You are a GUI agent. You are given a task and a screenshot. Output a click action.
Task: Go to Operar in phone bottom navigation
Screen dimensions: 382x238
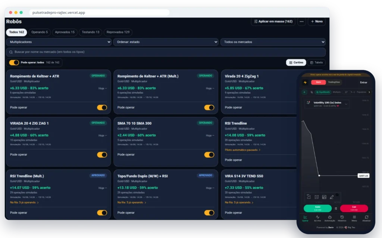point(305,218)
